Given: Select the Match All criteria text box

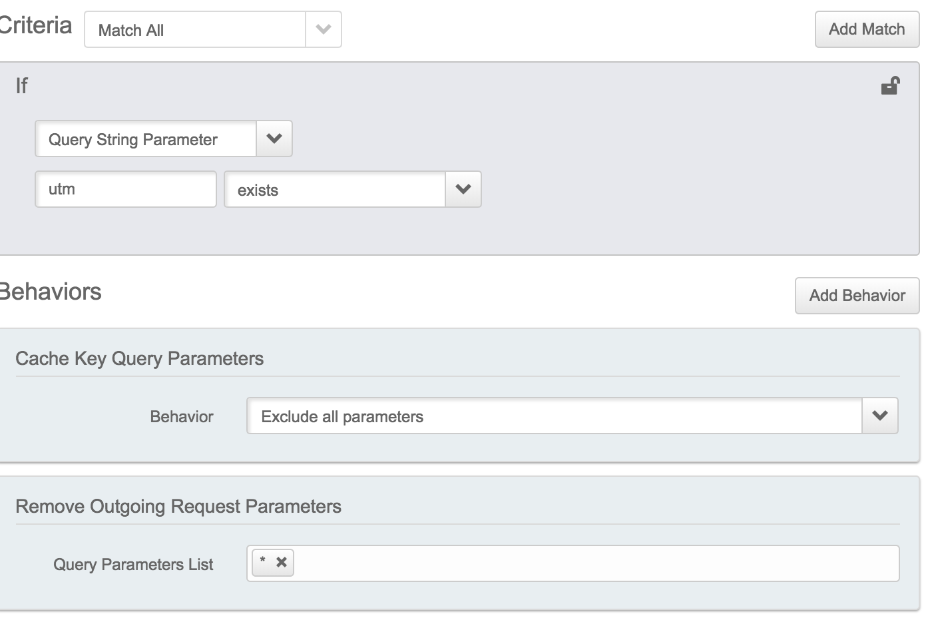Looking at the screenshot, I should click(x=194, y=30).
